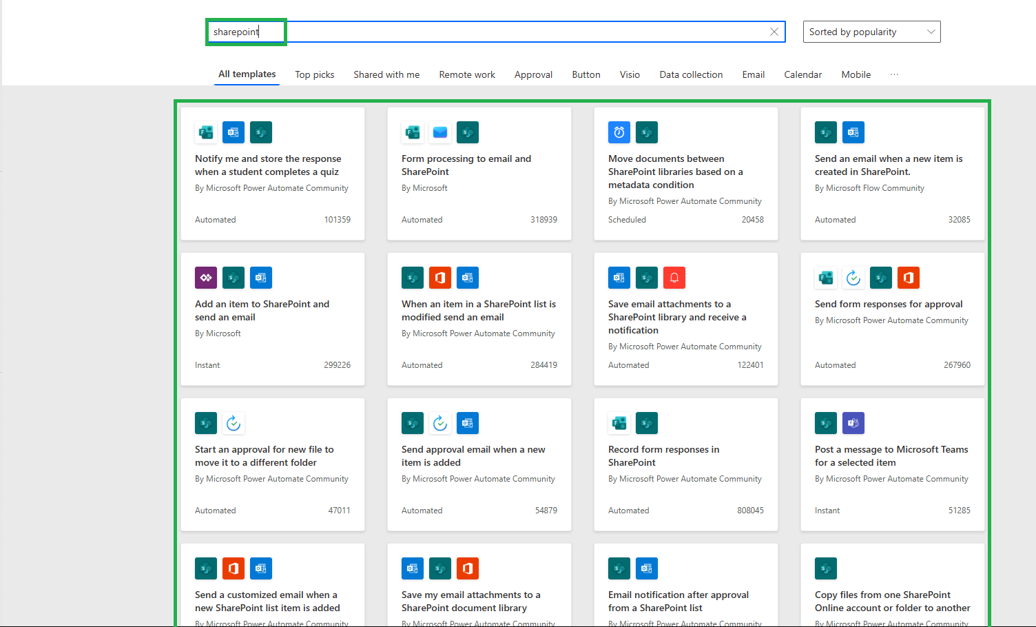
Task: Open 'Move documents between SharePoint libraries' template
Action: [x=686, y=174]
